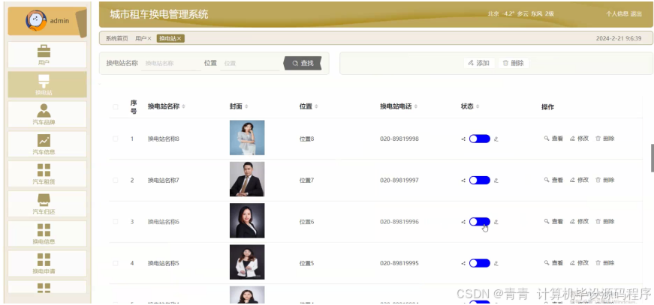The image size is (654, 305).
Task: Open cover photo of 换电站名称6
Action: click(247, 220)
